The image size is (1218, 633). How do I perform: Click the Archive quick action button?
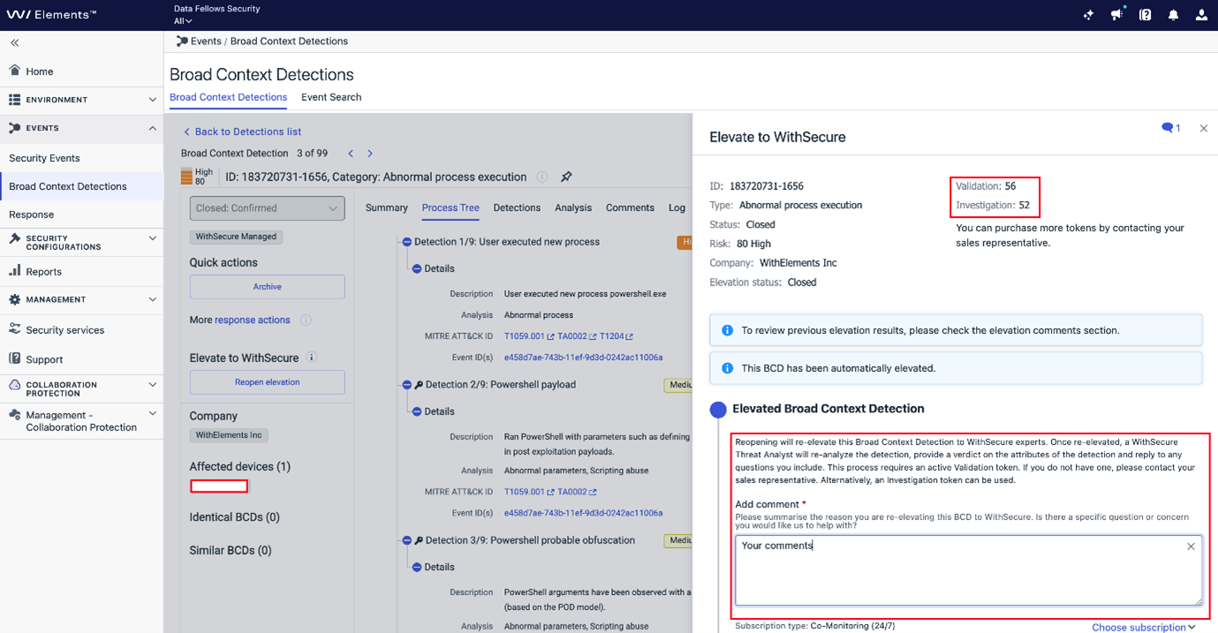[x=267, y=287]
